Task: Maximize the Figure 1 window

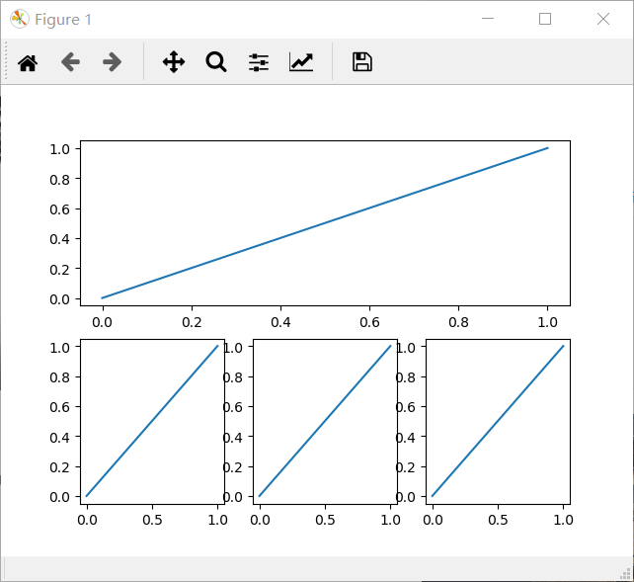Action: [x=545, y=19]
